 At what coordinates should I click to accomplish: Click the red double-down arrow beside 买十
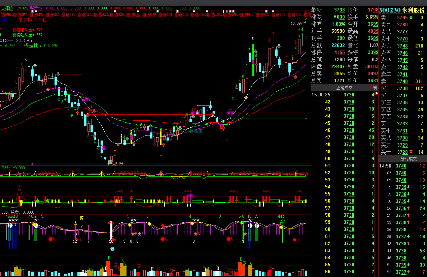point(411,152)
